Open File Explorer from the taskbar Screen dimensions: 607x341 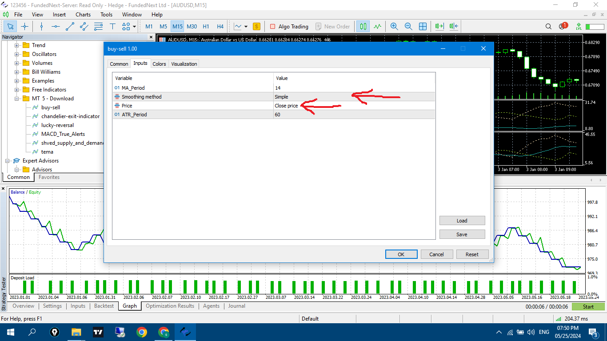click(76, 332)
